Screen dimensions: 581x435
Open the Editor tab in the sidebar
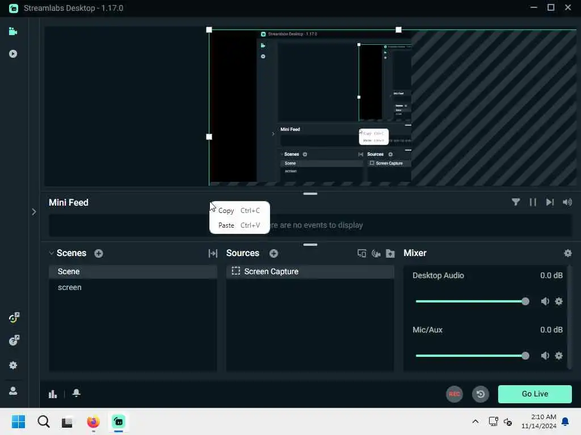[x=13, y=32]
